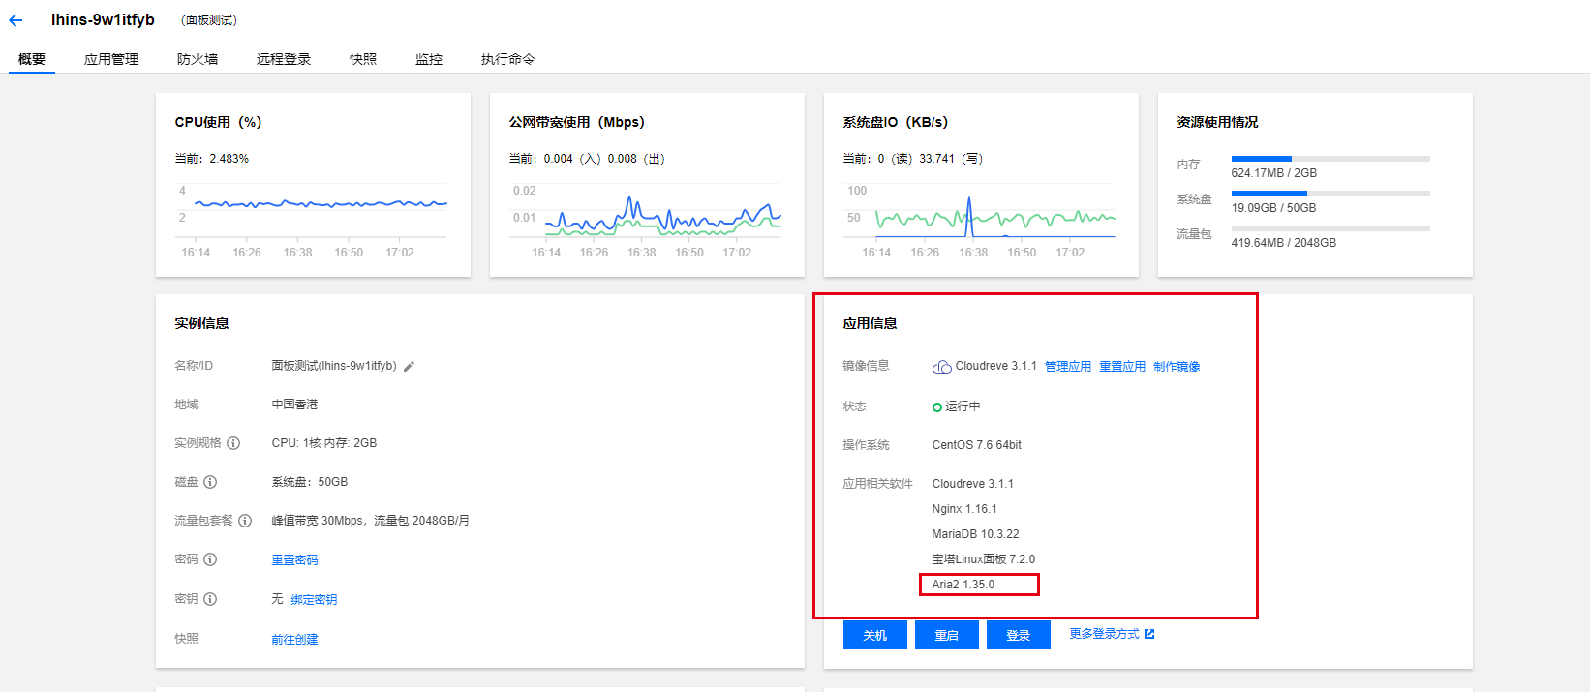The width and height of the screenshot is (1590, 692).
Task: Click the 制作镜像 link
Action: [1177, 367]
